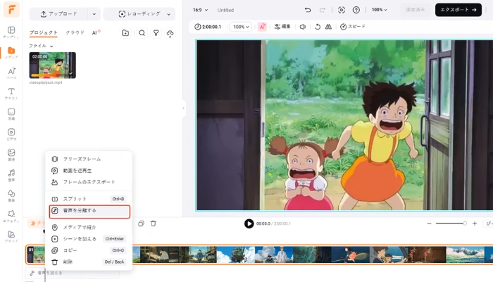Choose show in media (メディアで紹介) menu item
493x282 pixels.
click(89, 227)
